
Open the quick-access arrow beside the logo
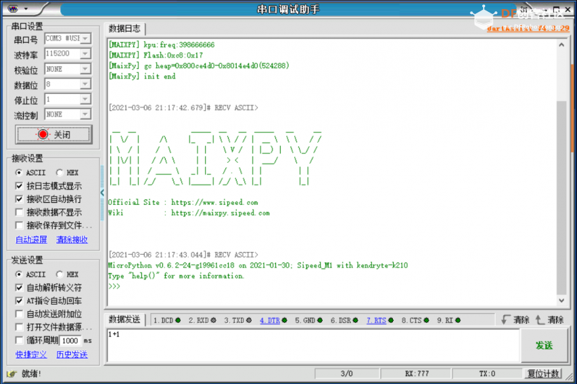26,8
